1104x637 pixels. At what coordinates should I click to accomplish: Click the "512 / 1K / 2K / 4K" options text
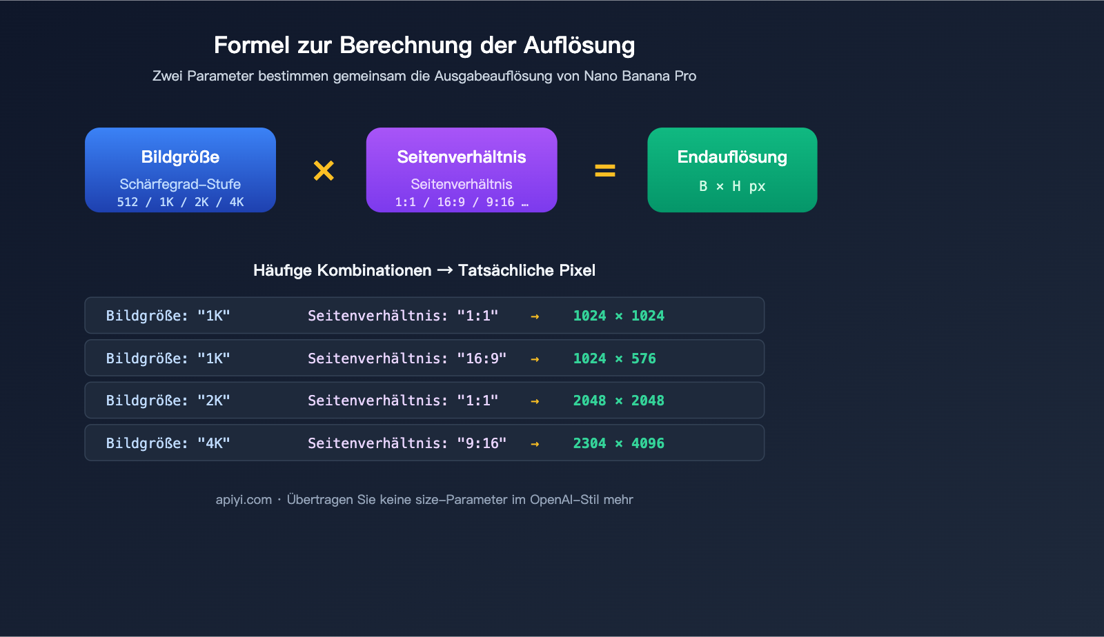pos(180,202)
